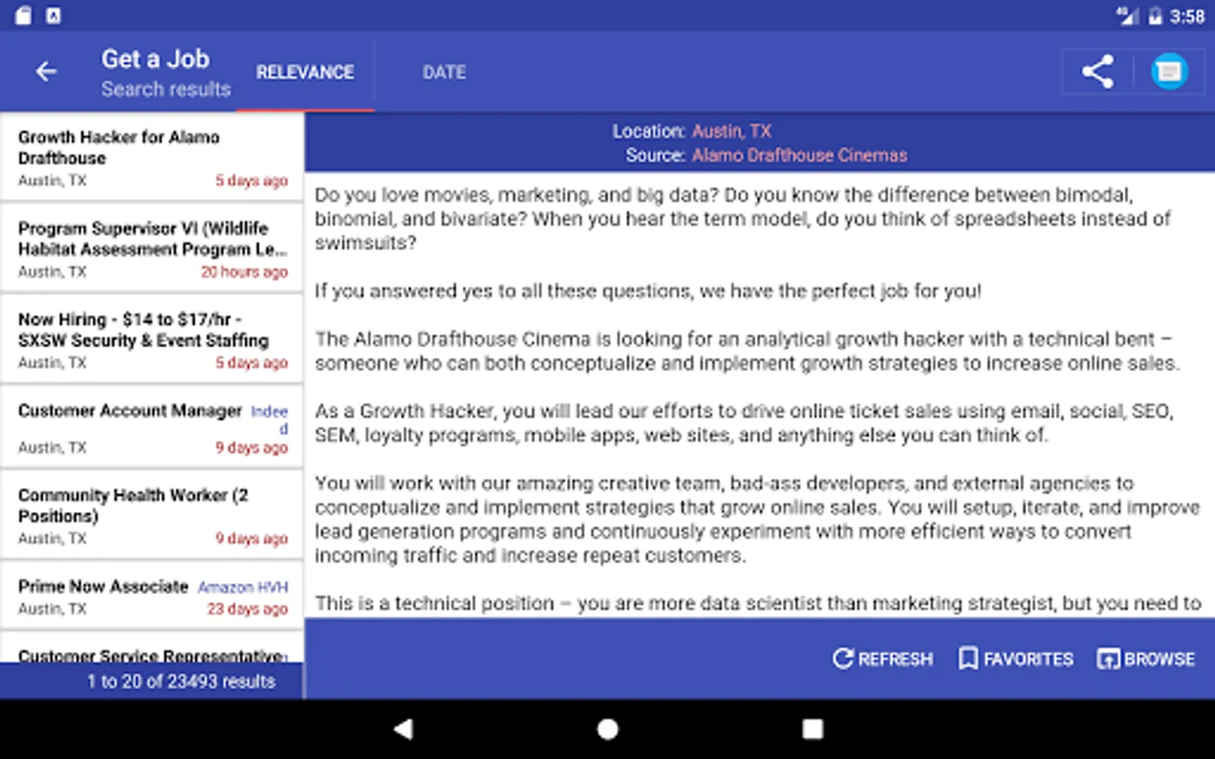This screenshot has width=1215, height=759.
Task: Select the Customer Service Representative listing
Action: click(152, 648)
